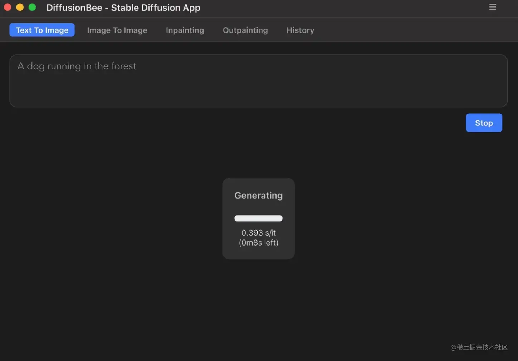Minimize the window with the yellow button
Screen dimensions: 518x361
(x=20, y=7)
